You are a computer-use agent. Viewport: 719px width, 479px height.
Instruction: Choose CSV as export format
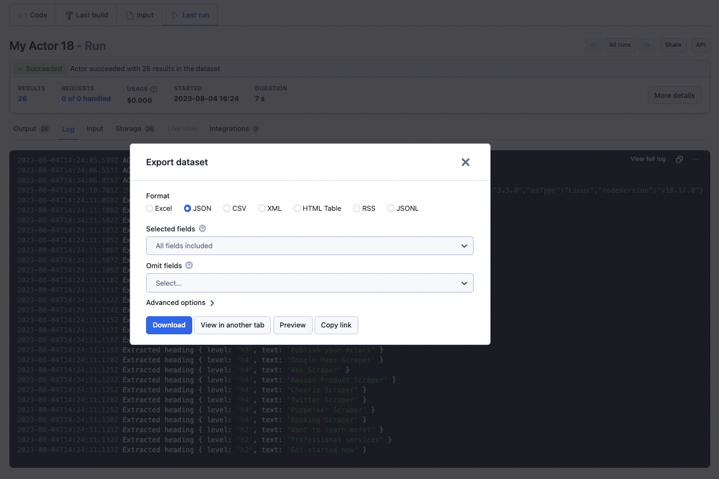click(x=227, y=208)
